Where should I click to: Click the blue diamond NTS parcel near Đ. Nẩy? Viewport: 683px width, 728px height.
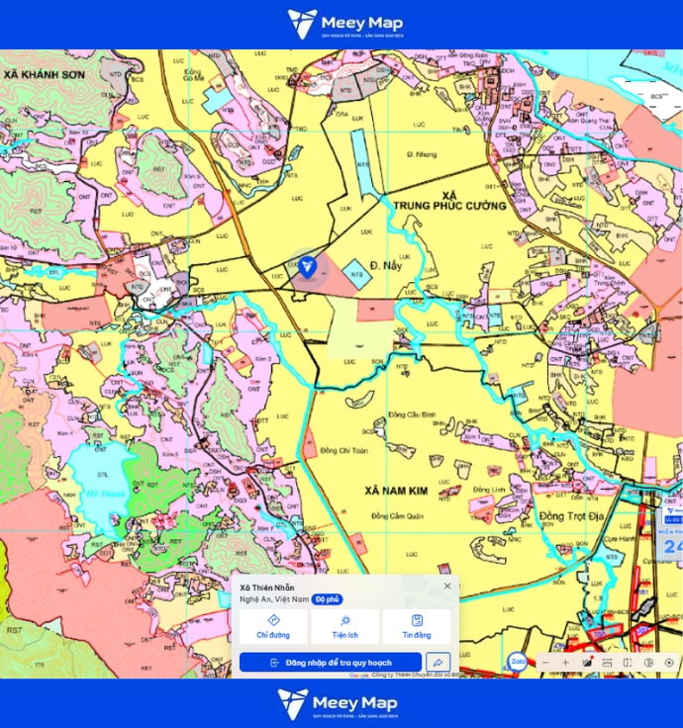(x=356, y=274)
